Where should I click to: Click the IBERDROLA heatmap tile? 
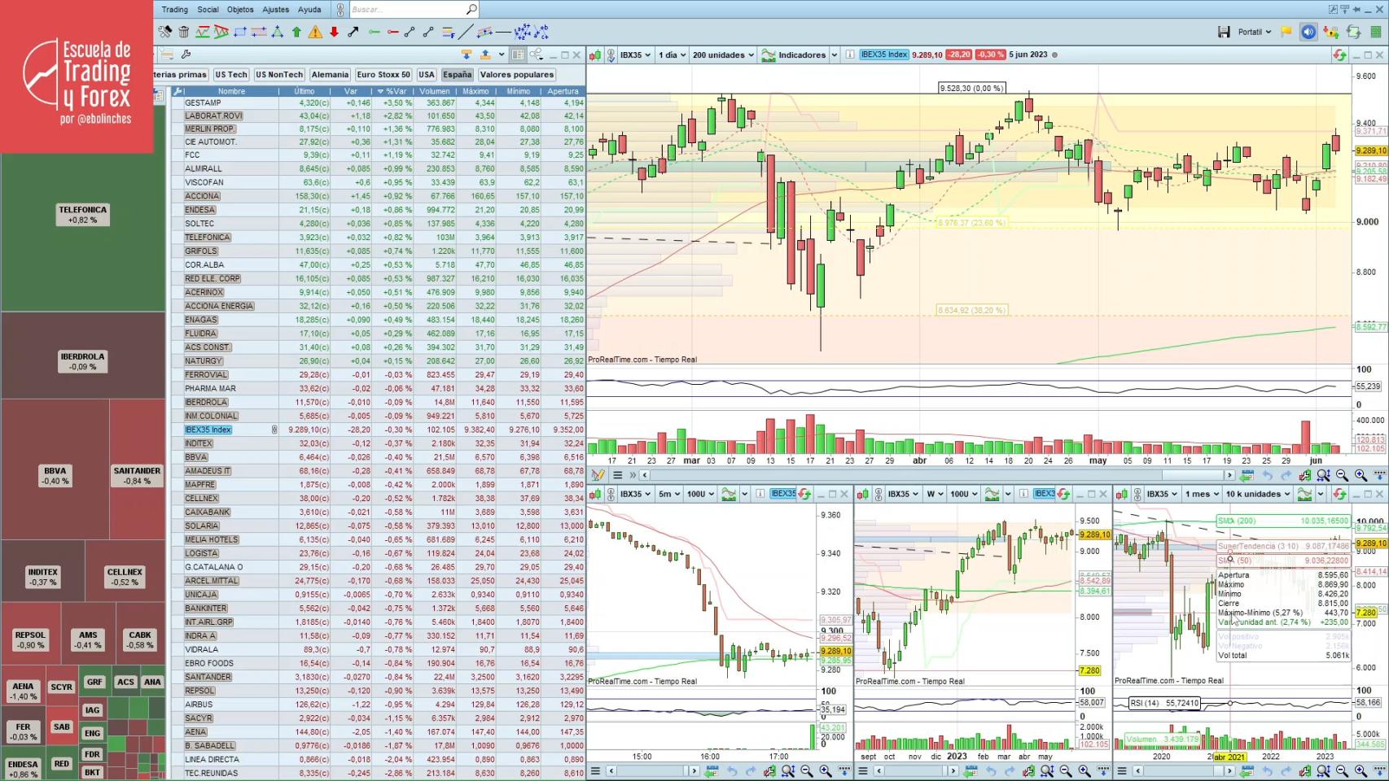tap(82, 356)
